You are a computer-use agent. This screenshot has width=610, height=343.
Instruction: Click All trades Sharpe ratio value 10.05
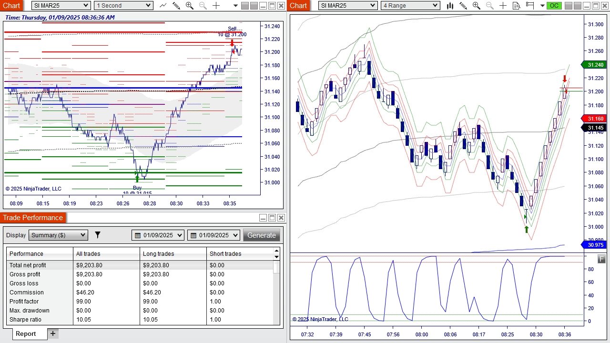tap(83, 320)
